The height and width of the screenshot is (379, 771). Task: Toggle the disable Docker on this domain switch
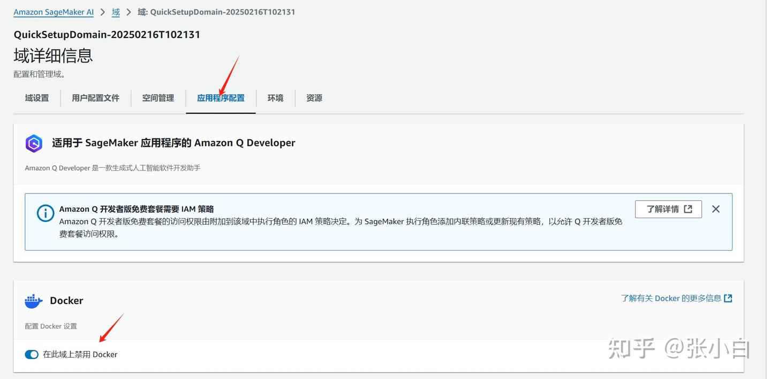click(x=32, y=354)
